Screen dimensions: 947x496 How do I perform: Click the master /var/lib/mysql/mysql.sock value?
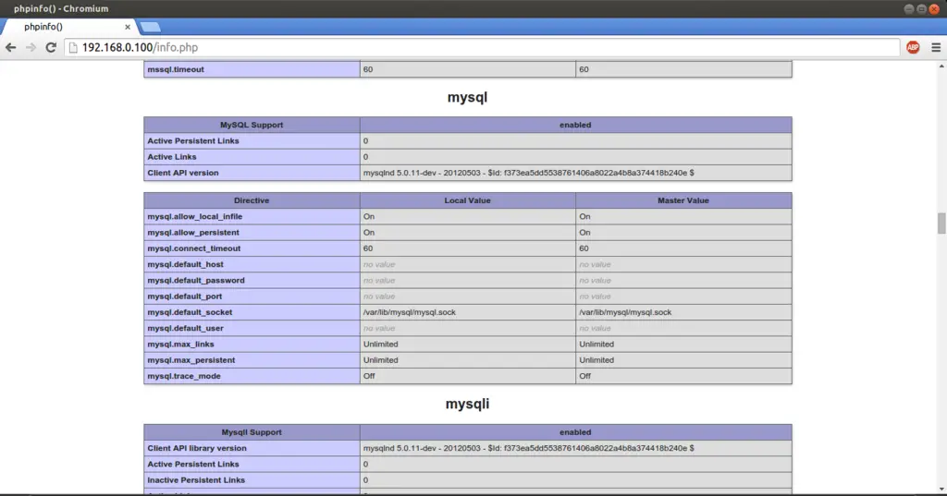point(625,312)
